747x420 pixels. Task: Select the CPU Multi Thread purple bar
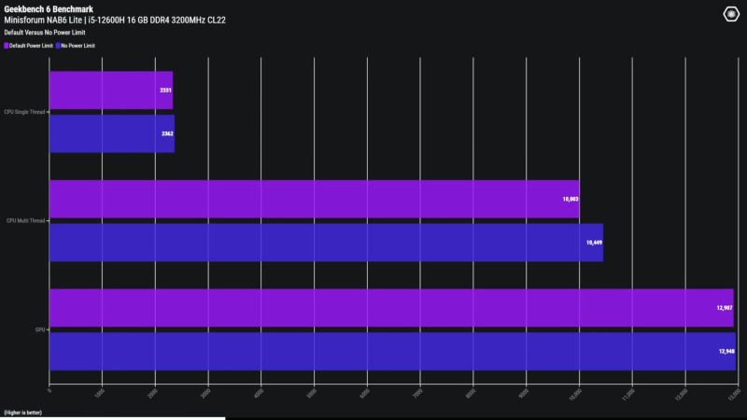coord(314,199)
